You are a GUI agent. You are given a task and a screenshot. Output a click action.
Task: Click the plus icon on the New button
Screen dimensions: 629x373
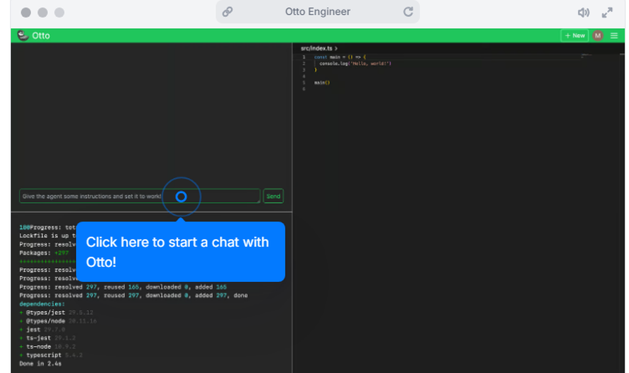click(568, 35)
